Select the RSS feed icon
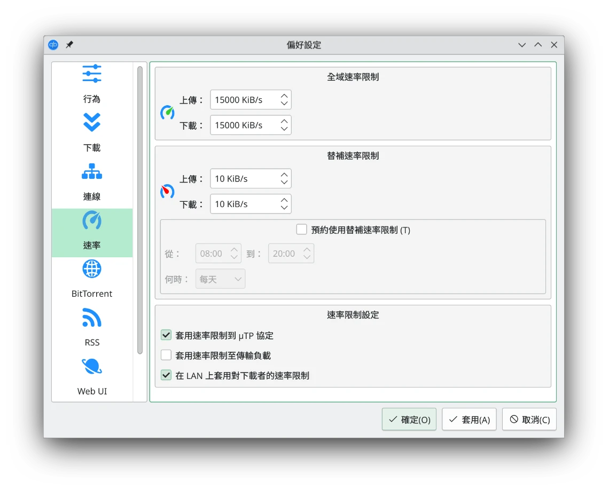Image resolution: width=609 pixels, height=490 pixels. 92,318
